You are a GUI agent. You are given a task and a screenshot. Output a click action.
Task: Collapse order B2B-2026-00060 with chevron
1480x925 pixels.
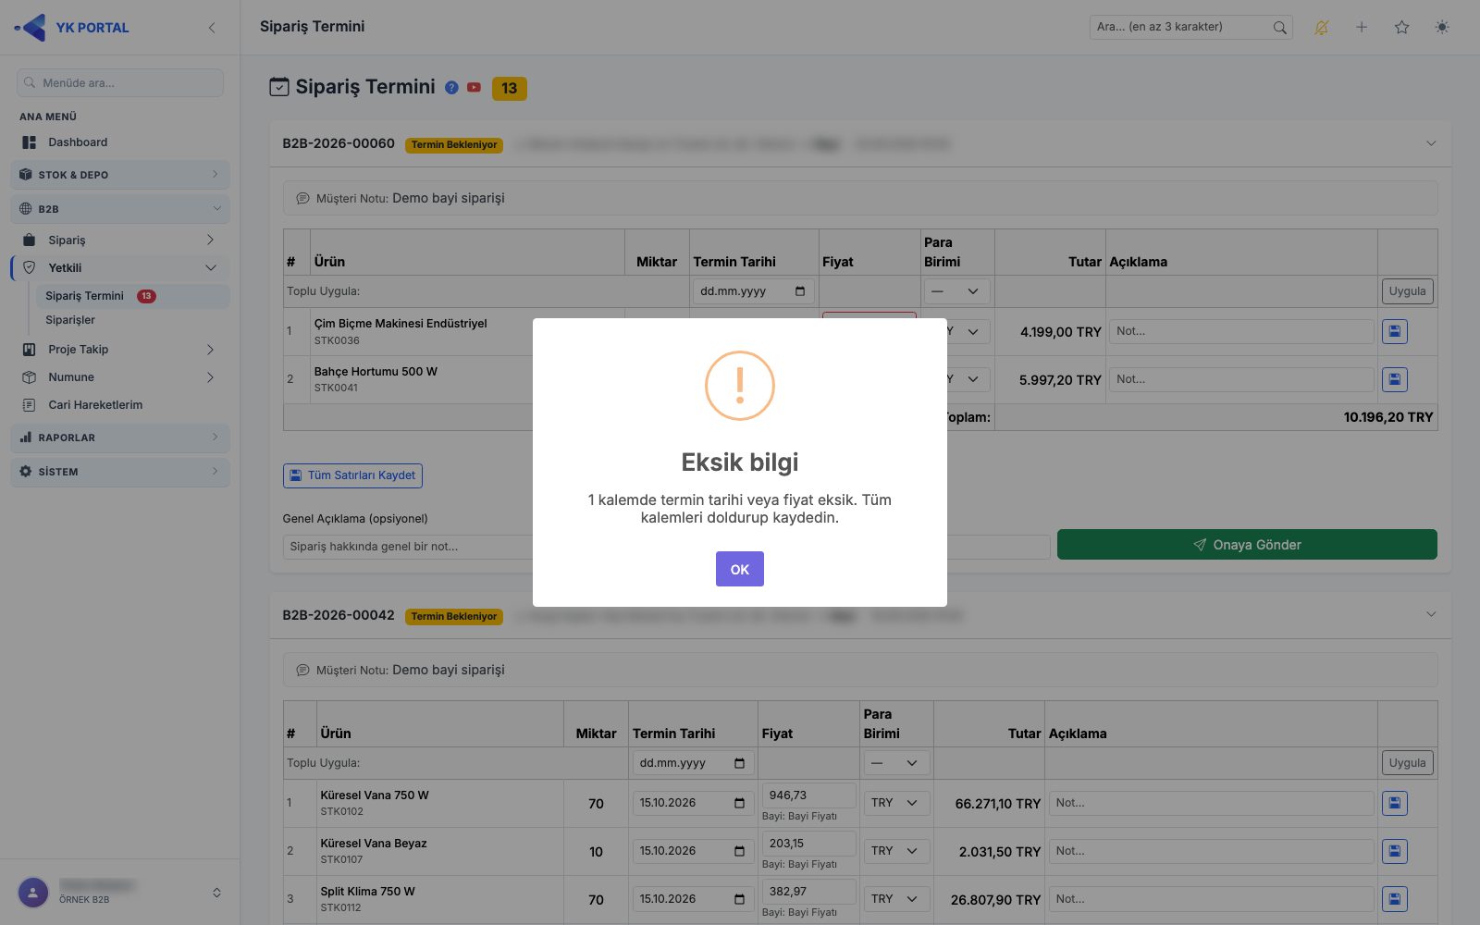[1431, 143]
